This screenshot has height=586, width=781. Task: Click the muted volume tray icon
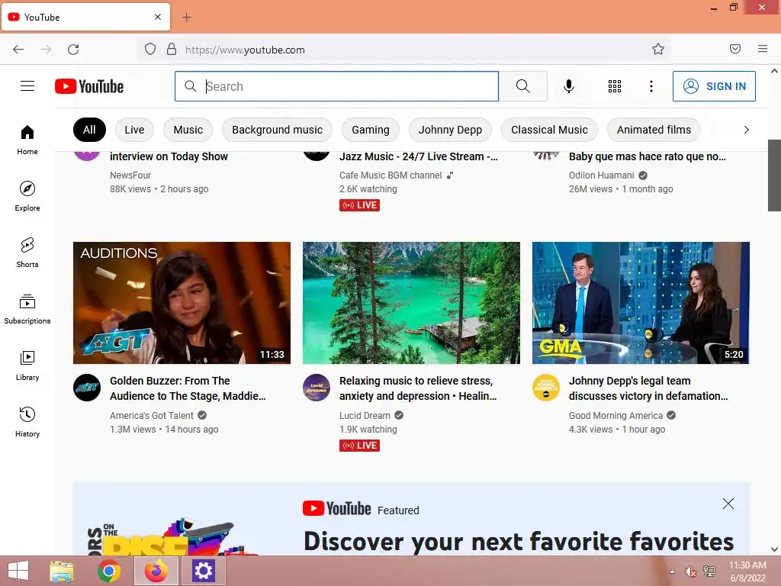(x=689, y=572)
